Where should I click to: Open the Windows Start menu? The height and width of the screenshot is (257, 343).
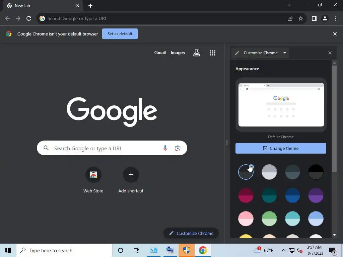(8, 250)
